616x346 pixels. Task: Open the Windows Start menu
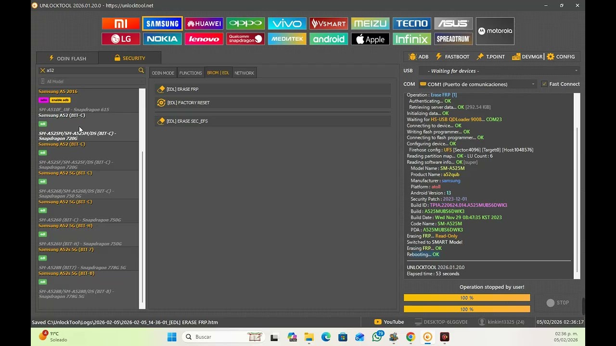click(172, 337)
